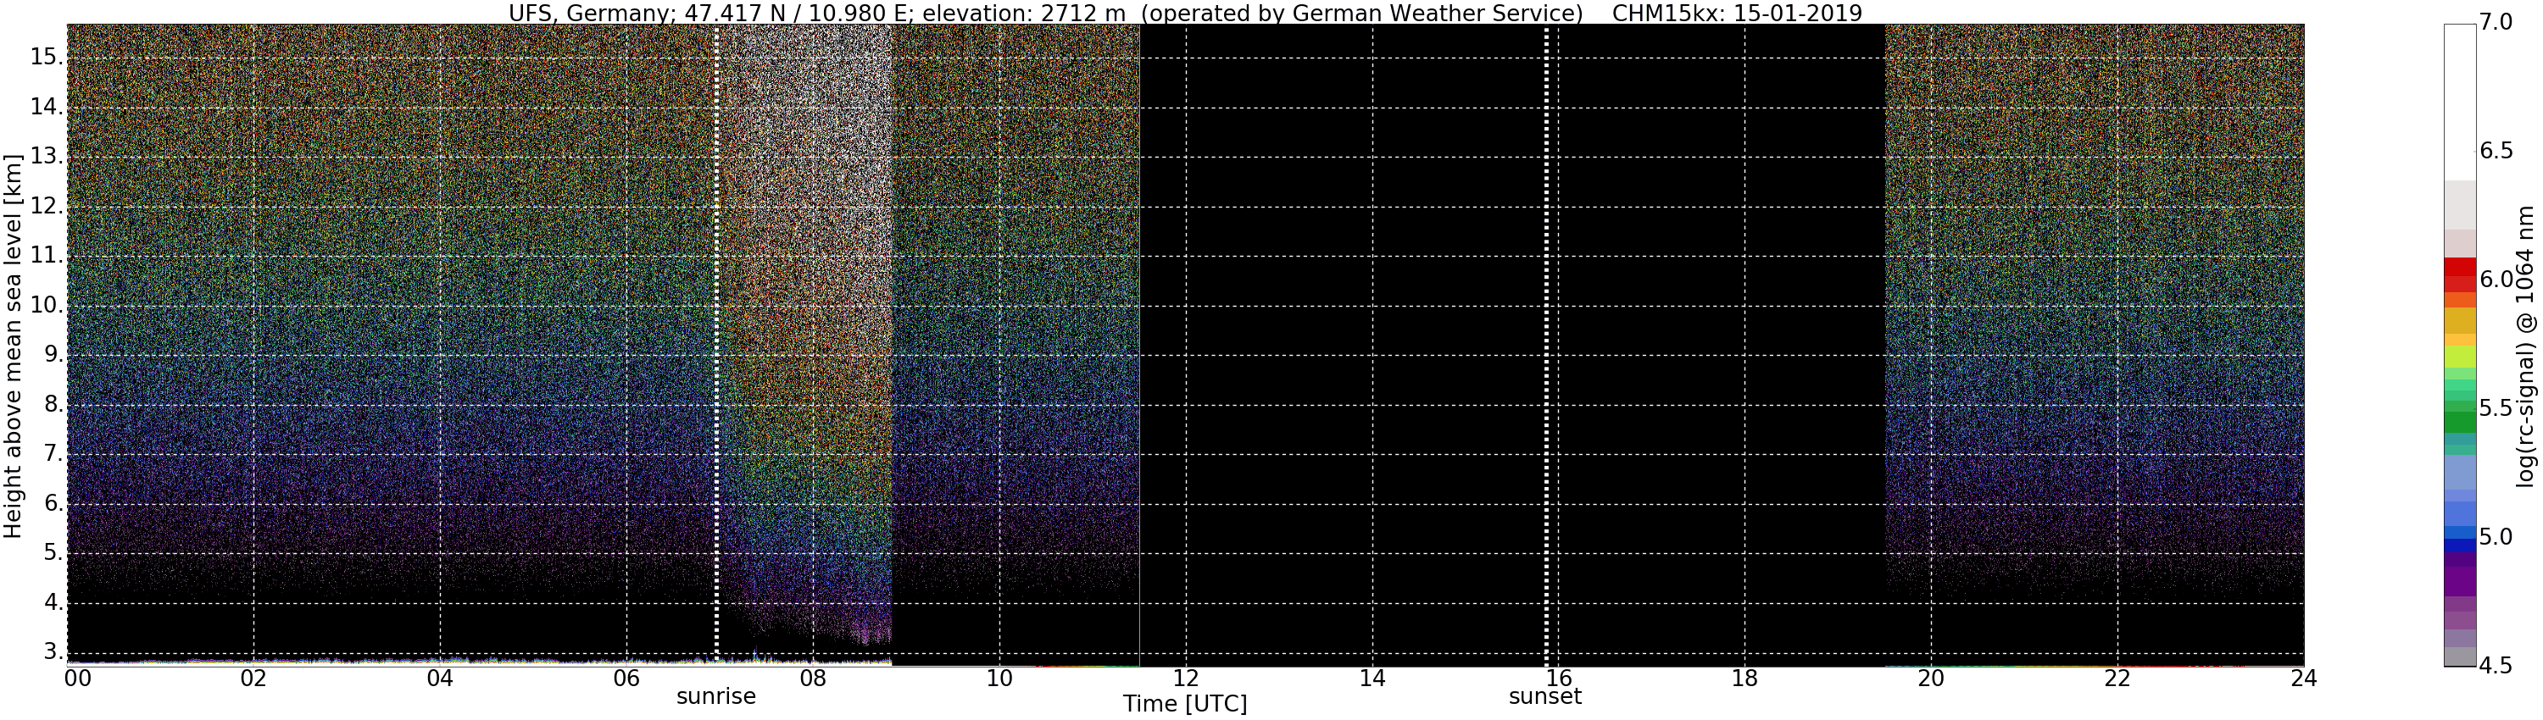Click the colorbar "5.0" tick label
Viewport: 2543px width, 720px height.
coord(2496,538)
